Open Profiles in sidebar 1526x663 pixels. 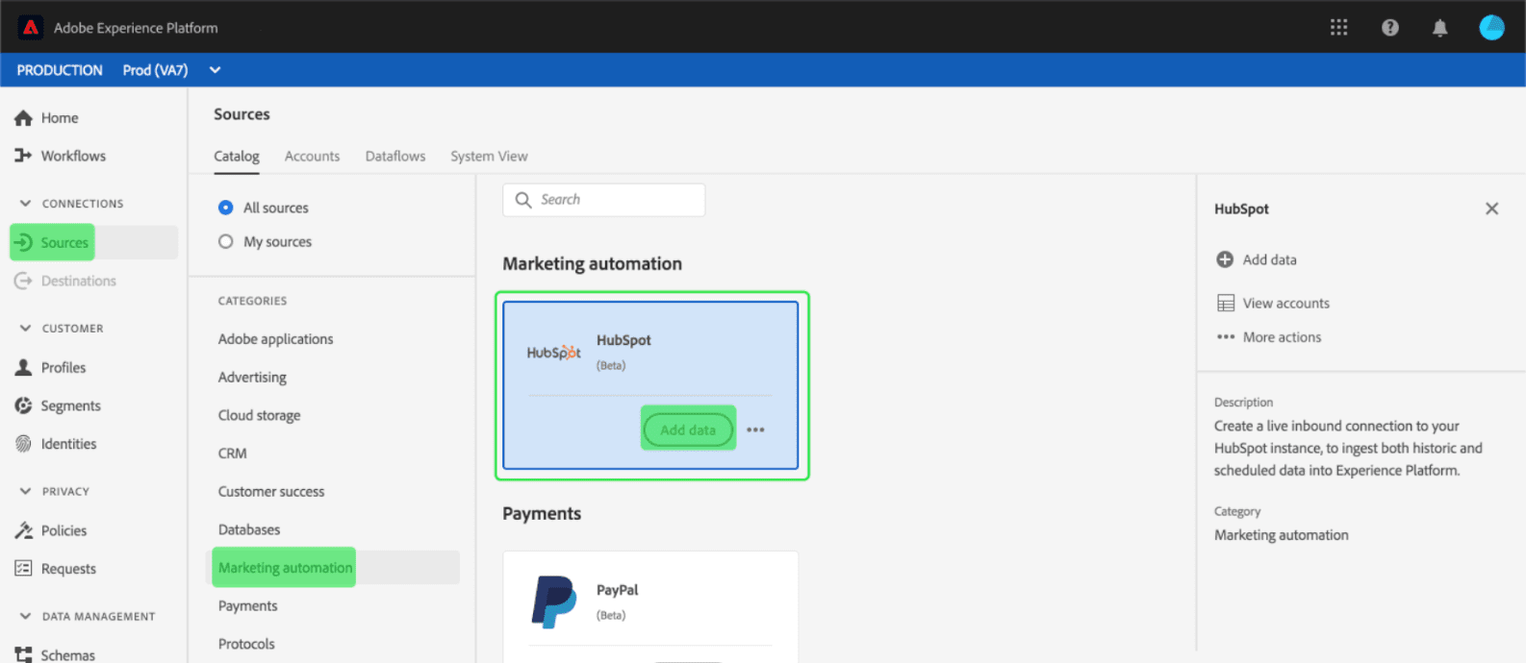[x=64, y=367]
